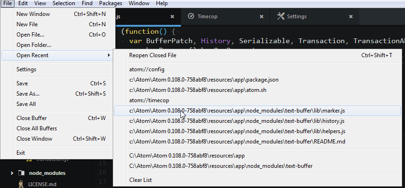Expand the node_modules tree chevron

point(12,173)
